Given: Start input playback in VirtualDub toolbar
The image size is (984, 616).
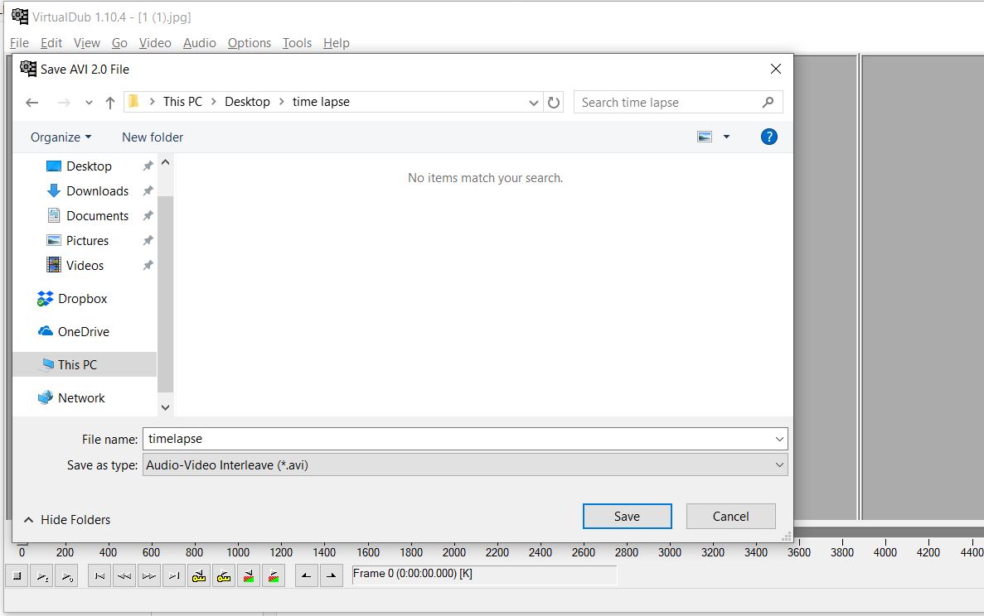Looking at the screenshot, I should pyautogui.click(x=41, y=576).
